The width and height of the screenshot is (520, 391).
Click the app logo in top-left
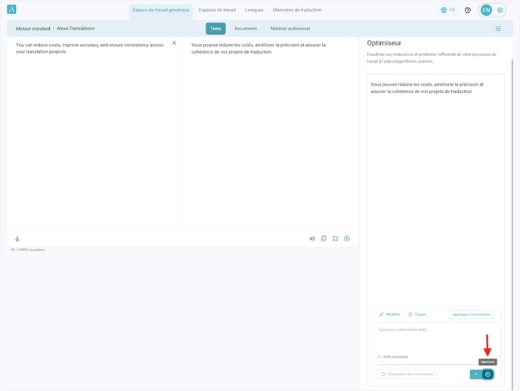click(11, 10)
